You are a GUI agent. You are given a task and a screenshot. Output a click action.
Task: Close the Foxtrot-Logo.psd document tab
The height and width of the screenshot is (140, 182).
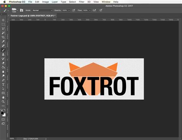pos(8,16)
